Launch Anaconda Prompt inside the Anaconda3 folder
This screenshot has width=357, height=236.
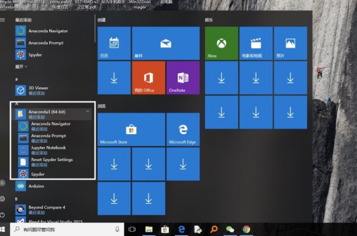pyautogui.click(x=55, y=138)
